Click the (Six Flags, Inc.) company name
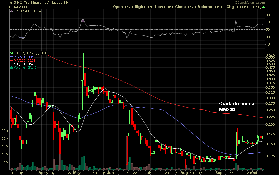279x175 pixels. (36, 2)
